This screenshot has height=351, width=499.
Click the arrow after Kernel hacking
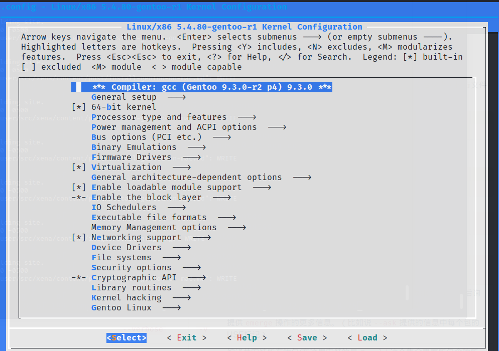click(182, 297)
